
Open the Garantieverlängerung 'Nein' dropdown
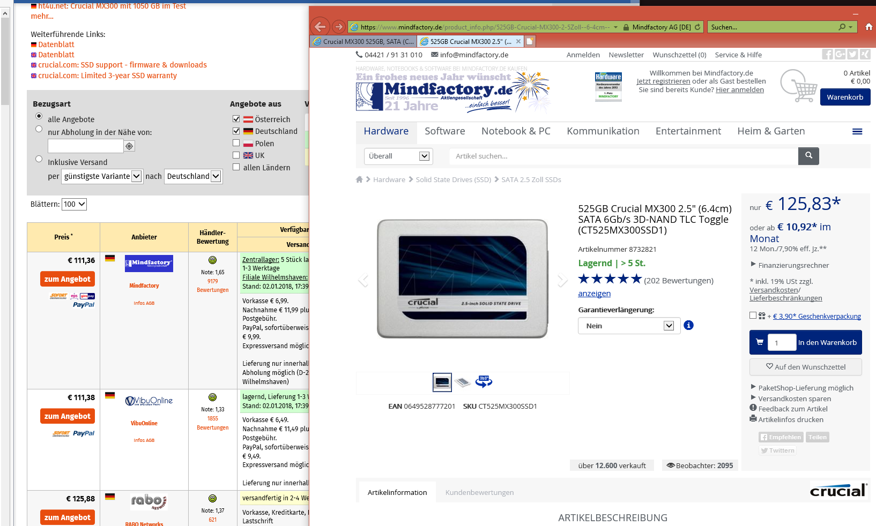pos(629,326)
